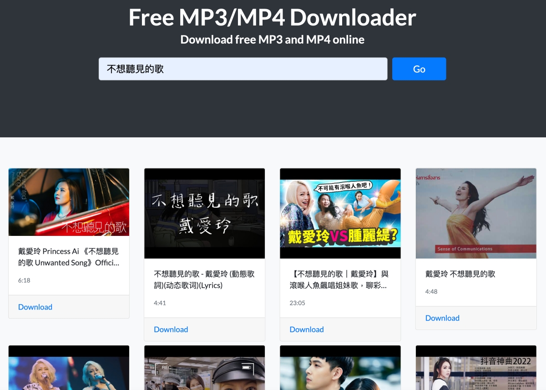Screen dimensions: 546x390
Task: Click title 不想聽見的歌 - 戴愛玲 (動態歌詞)
Action: pyautogui.click(x=204, y=280)
